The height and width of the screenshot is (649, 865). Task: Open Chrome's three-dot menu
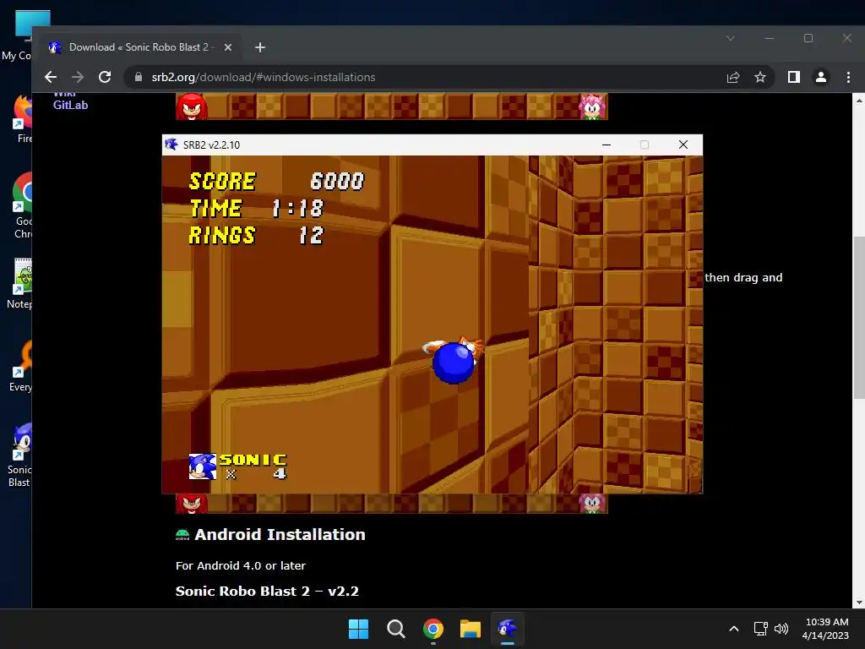[848, 77]
